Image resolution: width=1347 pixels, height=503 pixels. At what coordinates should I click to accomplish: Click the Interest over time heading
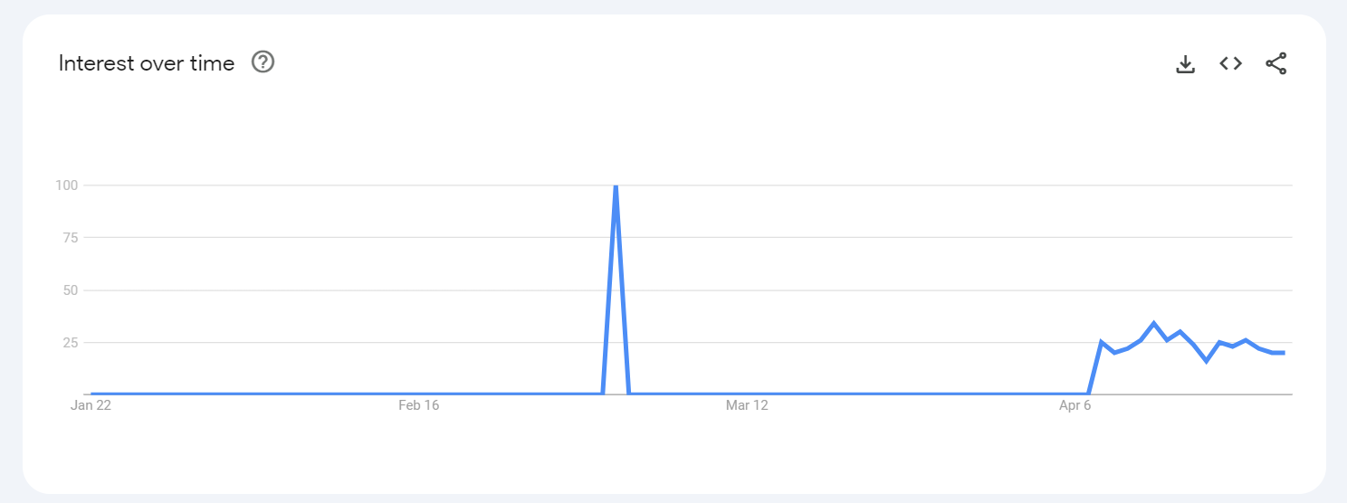tap(147, 63)
